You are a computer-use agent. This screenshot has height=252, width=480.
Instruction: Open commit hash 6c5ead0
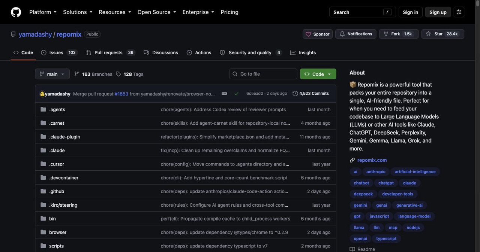click(x=255, y=94)
